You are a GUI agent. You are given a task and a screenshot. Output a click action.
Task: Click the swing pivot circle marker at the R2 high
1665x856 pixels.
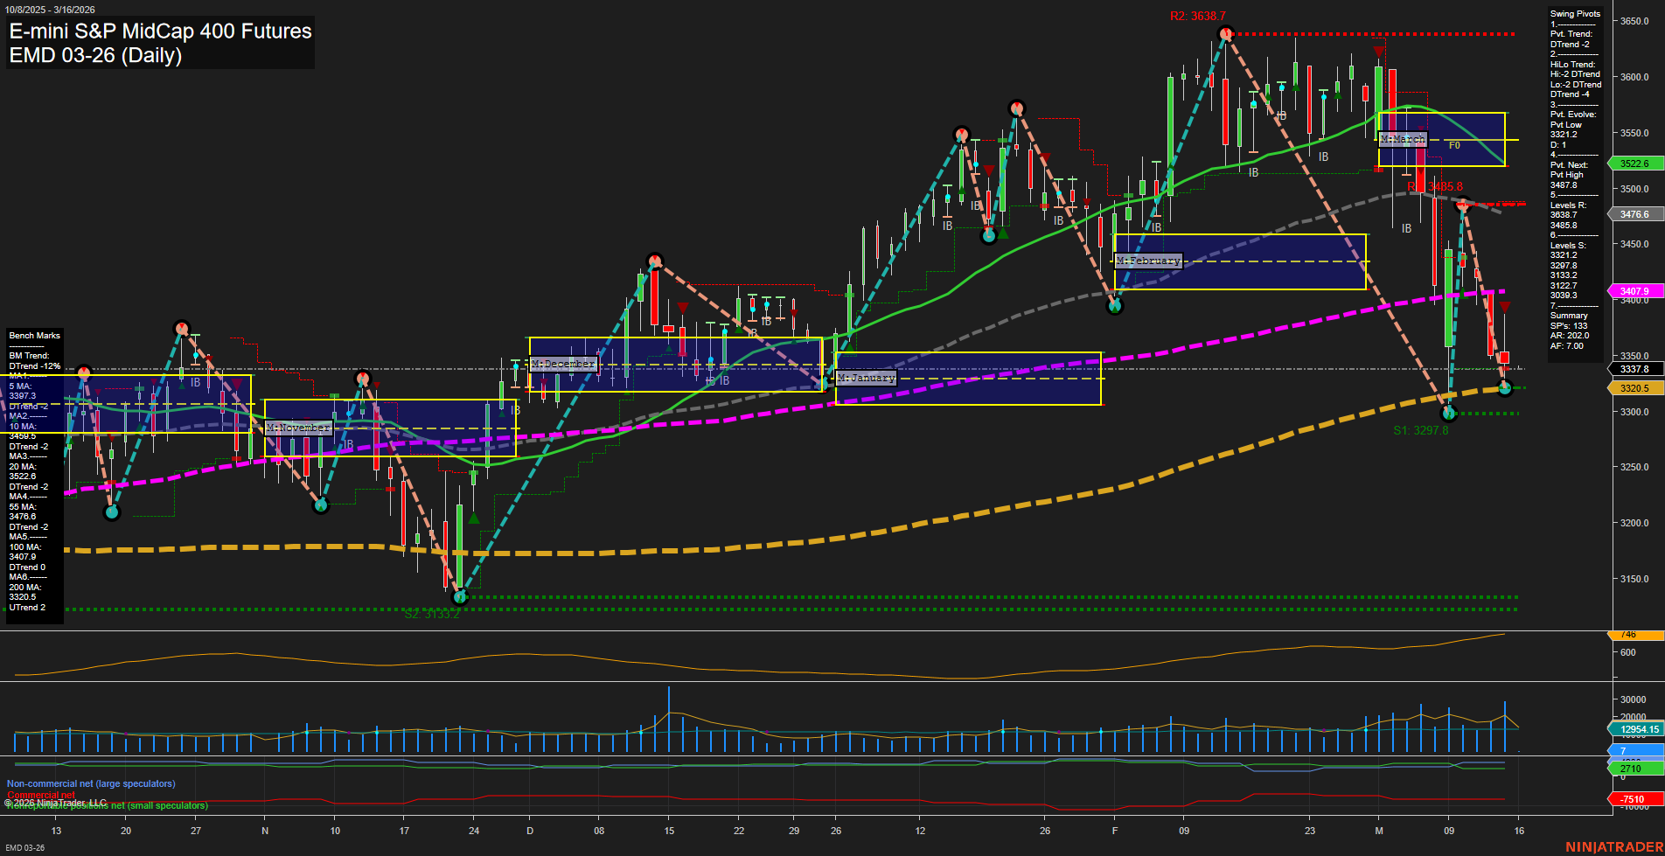pos(1224,32)
